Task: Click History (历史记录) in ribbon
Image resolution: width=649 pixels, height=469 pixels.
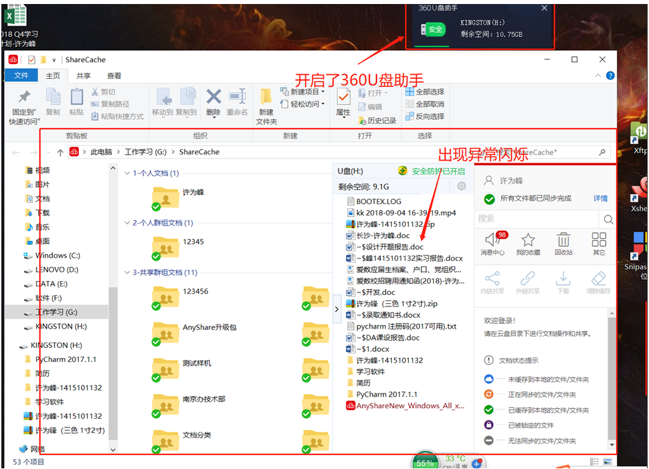Action: [x=377, y=120]
